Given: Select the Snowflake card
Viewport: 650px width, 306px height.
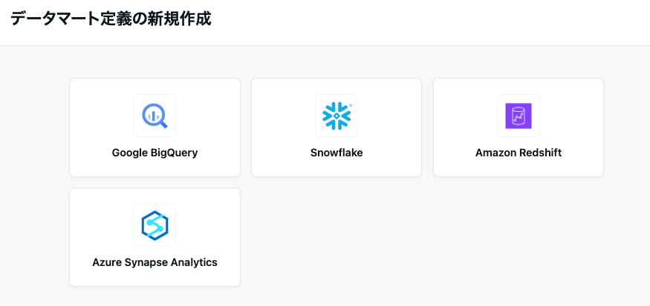Looking at the screenshot, I should pos(337,127).
